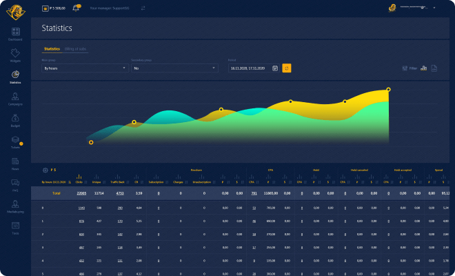Open Dashboard from the sidebar

point(15,33)
